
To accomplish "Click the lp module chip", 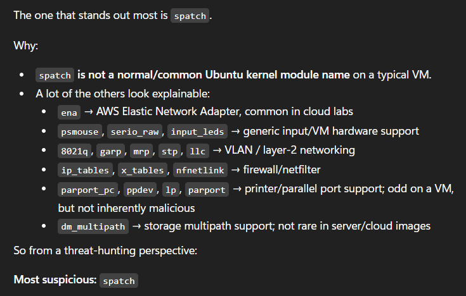I will coord(171,190).
